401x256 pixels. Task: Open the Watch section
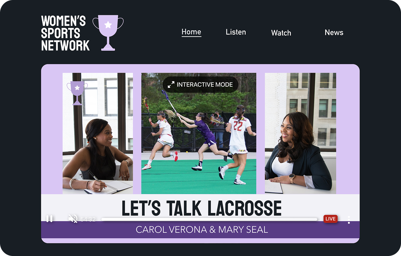(281, 33)
